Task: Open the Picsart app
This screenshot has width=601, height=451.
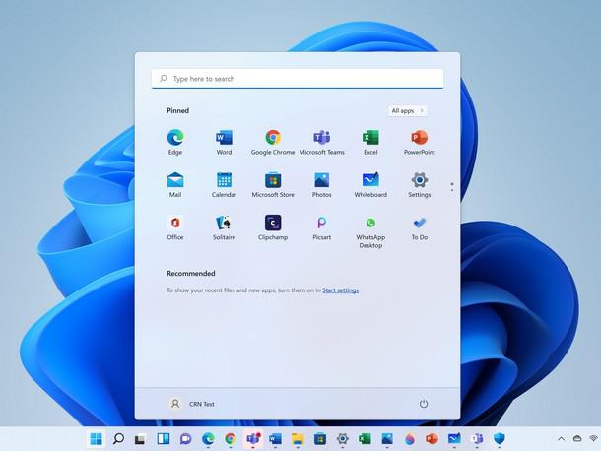Action: coord(321,223)
